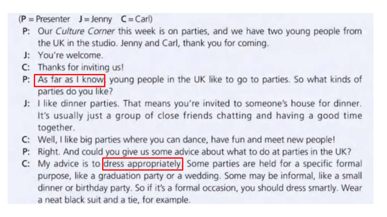Viewport: 387px width, 217px height.
Task: Click the words "I like dinner parties"
Action: 78,103
